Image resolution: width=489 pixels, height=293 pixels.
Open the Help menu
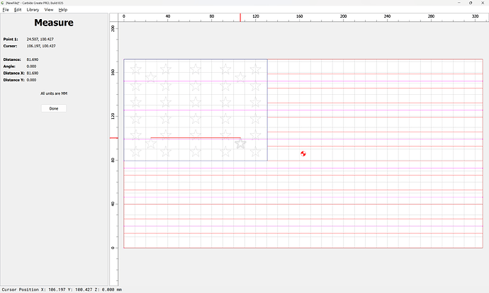63,10
